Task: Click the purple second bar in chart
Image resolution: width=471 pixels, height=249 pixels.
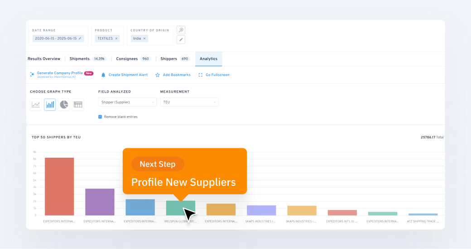Action: coord(100,202)
